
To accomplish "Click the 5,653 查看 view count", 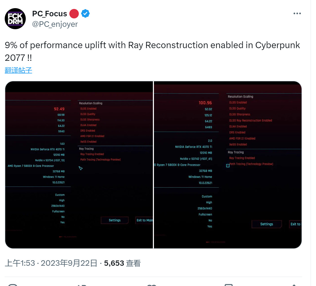I will 122,263.
